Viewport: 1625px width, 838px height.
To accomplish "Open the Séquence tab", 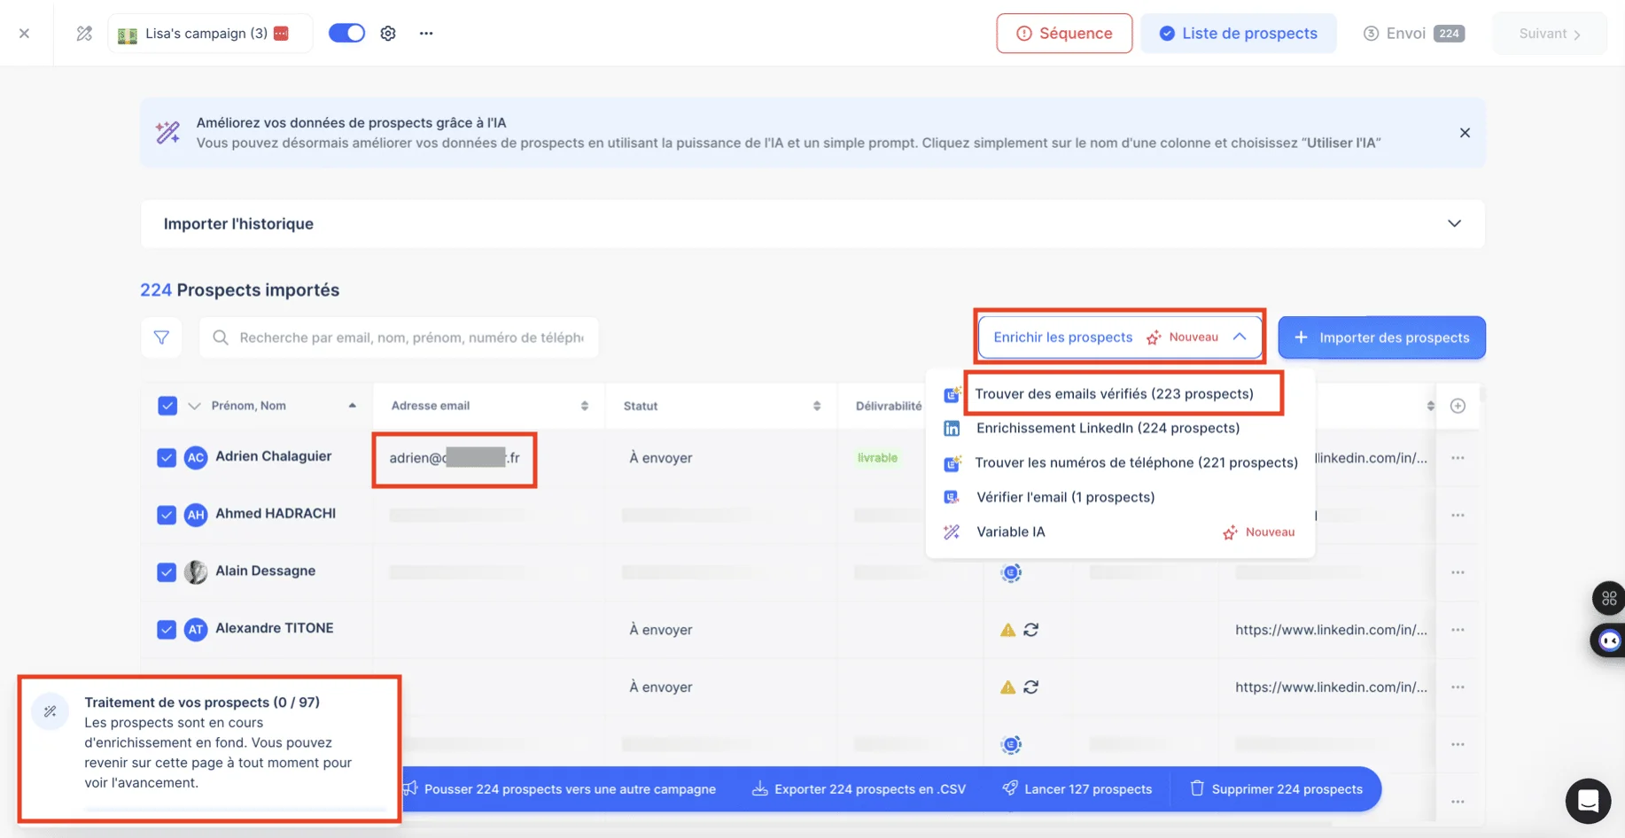I will [x=1064, y=34].
